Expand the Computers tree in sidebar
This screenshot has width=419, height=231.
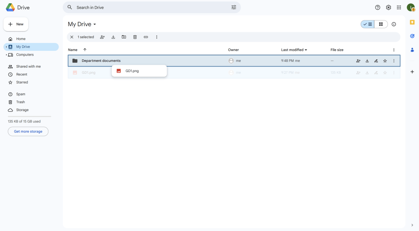pyautogui.click(x=6, y=54)
